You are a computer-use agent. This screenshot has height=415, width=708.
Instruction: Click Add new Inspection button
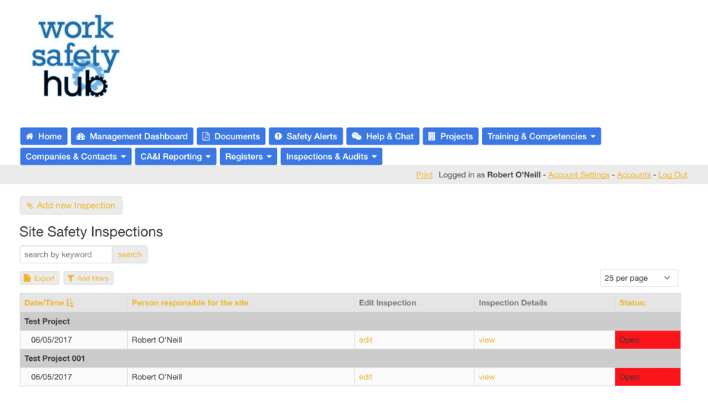[71, 206]
